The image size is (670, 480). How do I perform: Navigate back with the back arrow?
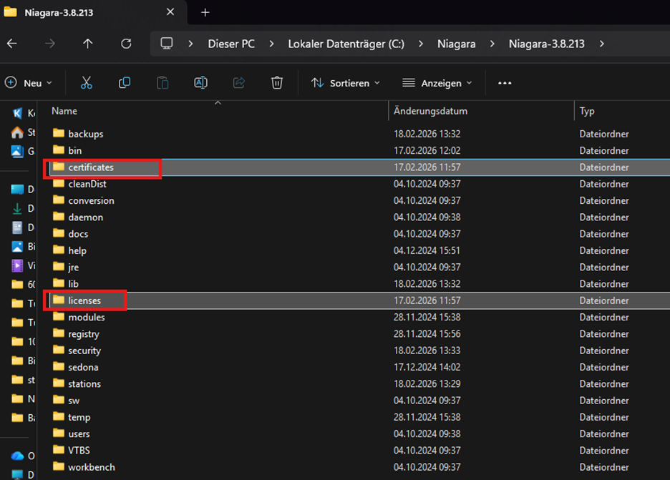tap(12, 44)
